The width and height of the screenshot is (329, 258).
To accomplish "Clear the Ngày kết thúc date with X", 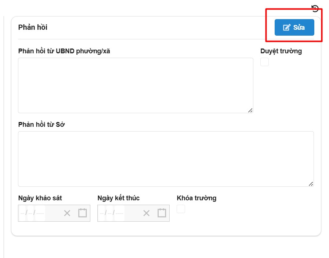I will [x=146, y=213].
